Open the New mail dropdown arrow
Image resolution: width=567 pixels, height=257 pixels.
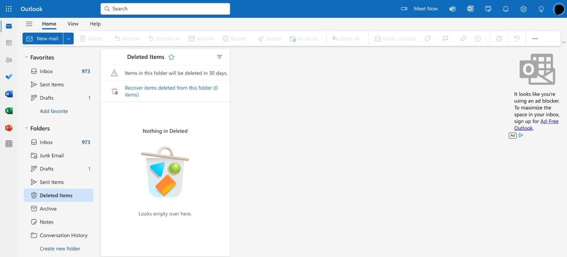[x=69, y=39]
